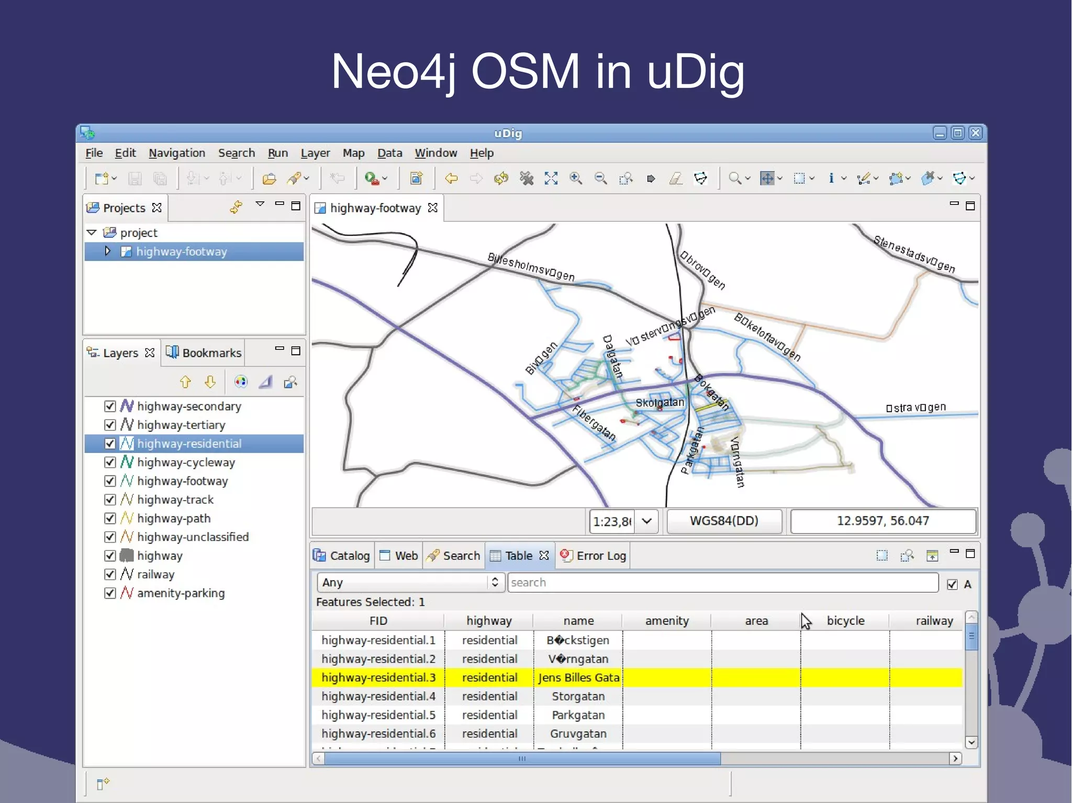Open the Layer menu
The width and height of the screenshot is (1072, 803).
coord(315,153)
